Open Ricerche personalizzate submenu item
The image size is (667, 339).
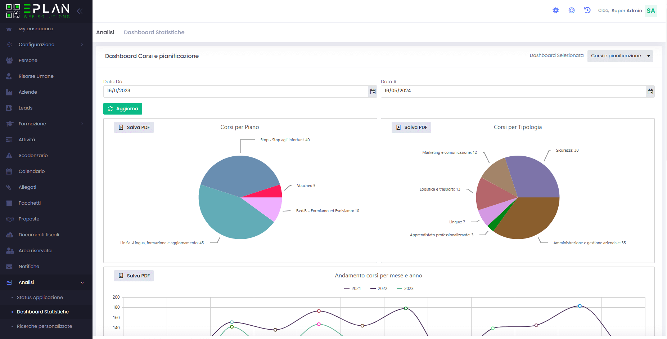click(45, 326)
